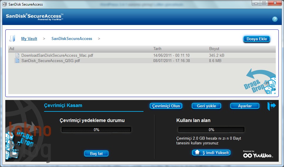Click the Çevrimiçi yedekleme durumu progress bar
Viewport: 284px width, 167px height.
[96, 130]
